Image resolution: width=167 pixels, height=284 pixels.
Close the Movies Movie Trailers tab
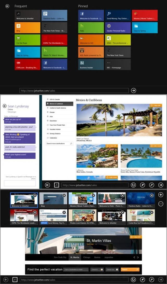click(93, 195)
